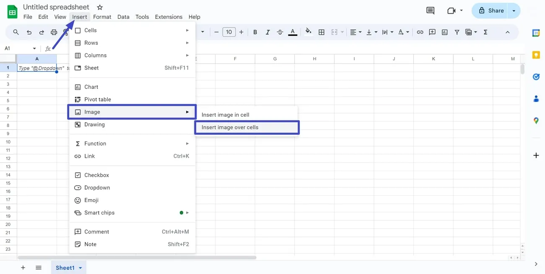Viewport: 545px width, 274px height.
Task: Open the Sheet1 tab dropdown arrow
Action: [x=80, y=268]
